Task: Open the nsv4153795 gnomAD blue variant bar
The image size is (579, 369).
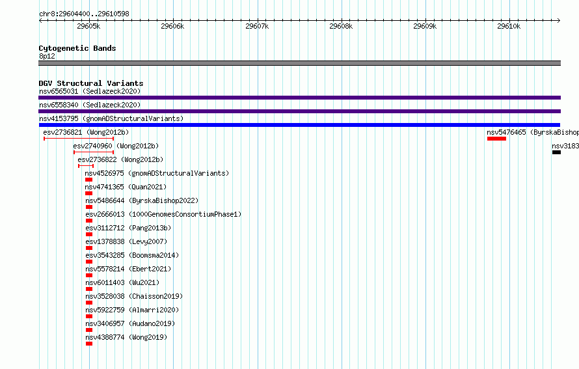Action: pyautogui.click(x=299, y=125)
